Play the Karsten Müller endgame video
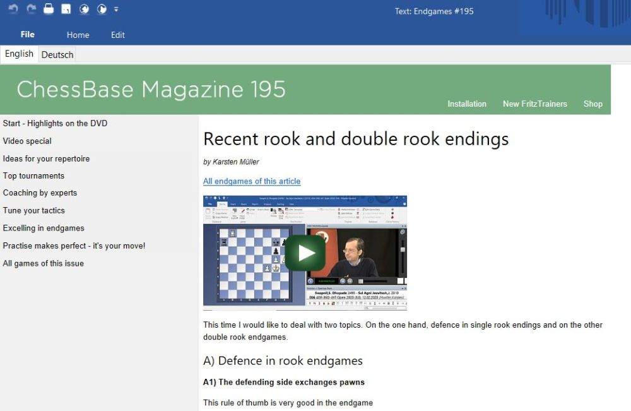Viewport: 631px width, 411px height. coord(305,253)
